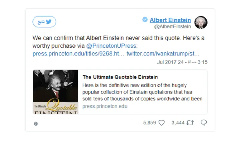Click "The Ultimate Quotable Einstein" card title
The width and height of the screenshot is (250, 144).
click(120, 77)
